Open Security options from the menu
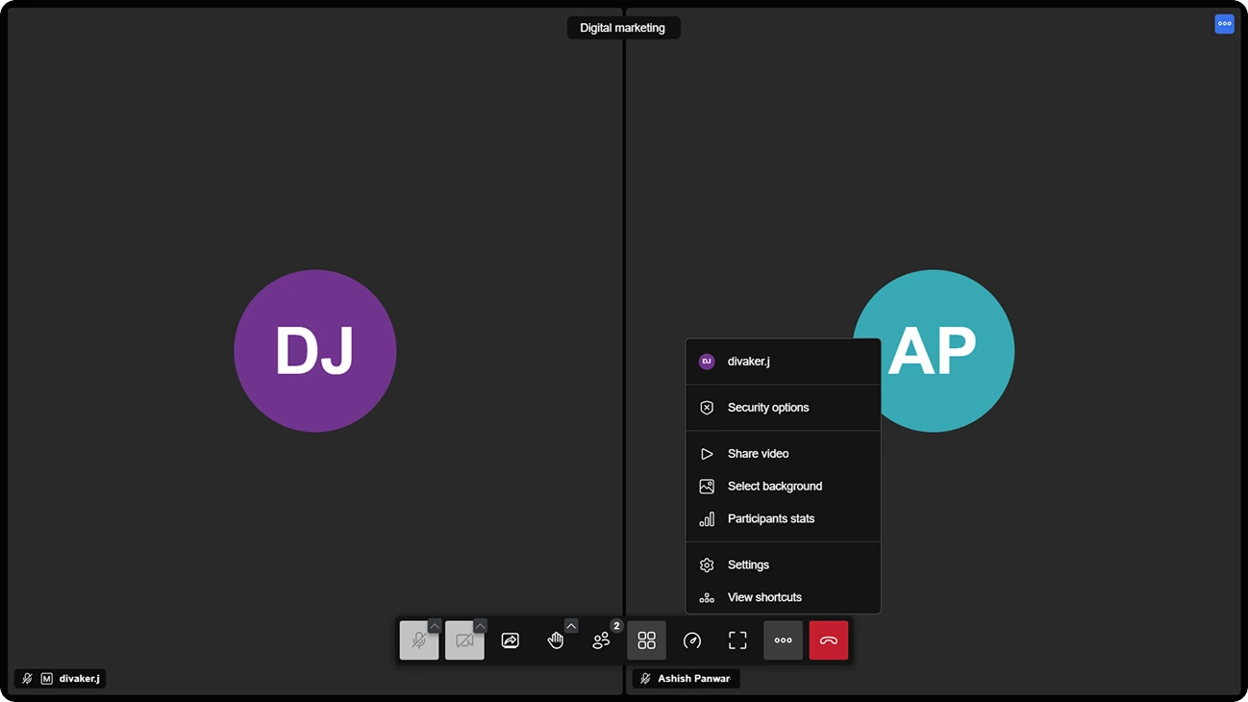Screen dimensions: 1248x702 click(x=767, y=408)
